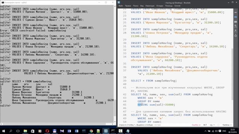This screenshot has height=134, width=239.
Task: Open the Помощь menu in Brackets
Action: [169, 6]
